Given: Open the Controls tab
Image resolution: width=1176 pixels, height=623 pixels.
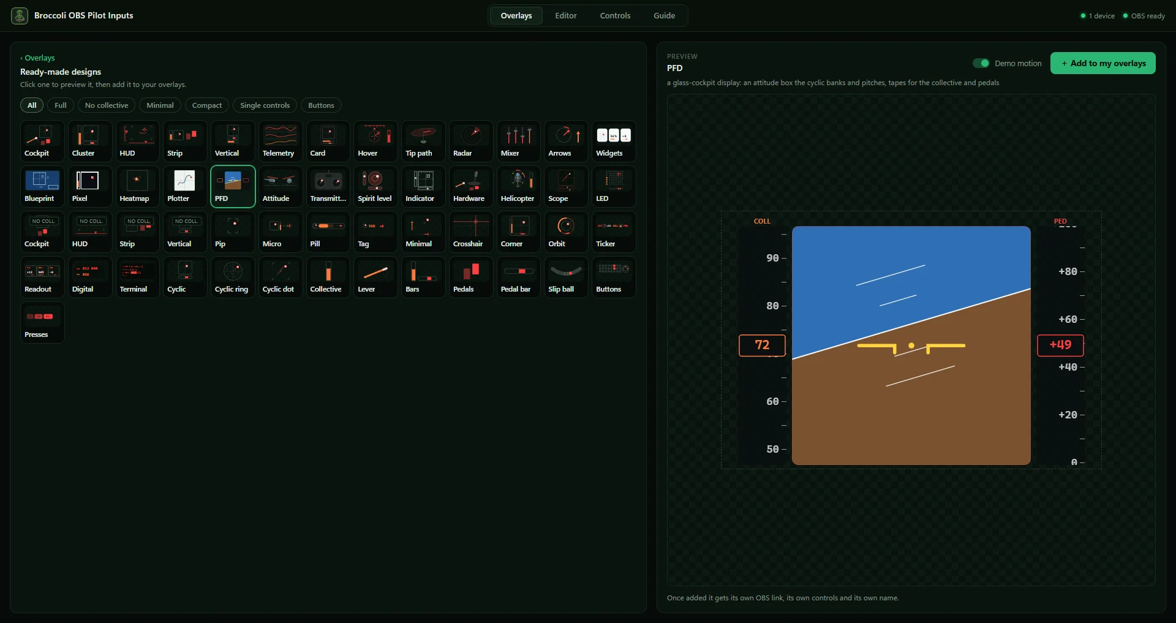Looking at the screenshot, I should point(615,16).
